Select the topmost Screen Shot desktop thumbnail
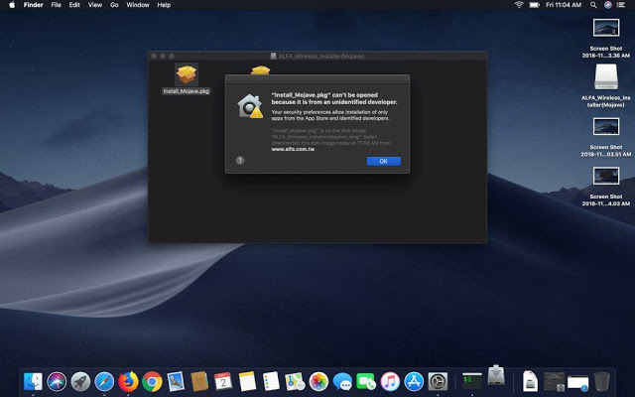Screen dimensions: 635x397 tap(607, 28)
